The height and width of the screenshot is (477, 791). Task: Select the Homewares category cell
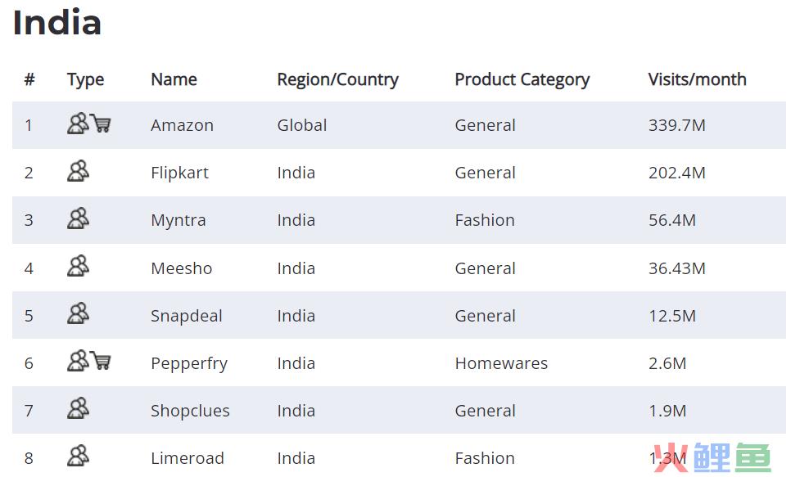click(501, 363)
